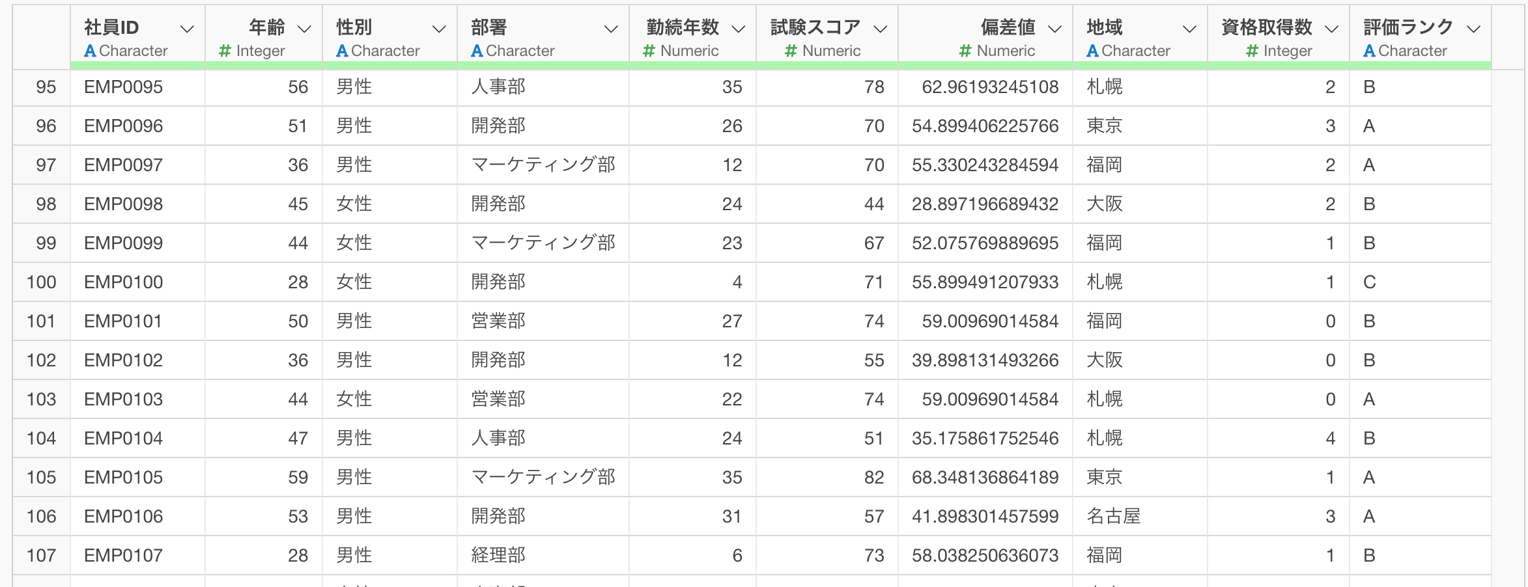Click the 偏差値 column chevron

point(1054,29)
